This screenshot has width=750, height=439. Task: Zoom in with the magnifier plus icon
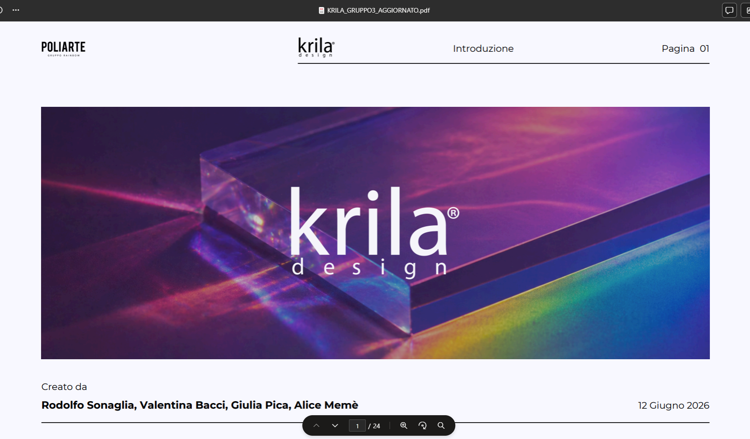tap(404, 425)
